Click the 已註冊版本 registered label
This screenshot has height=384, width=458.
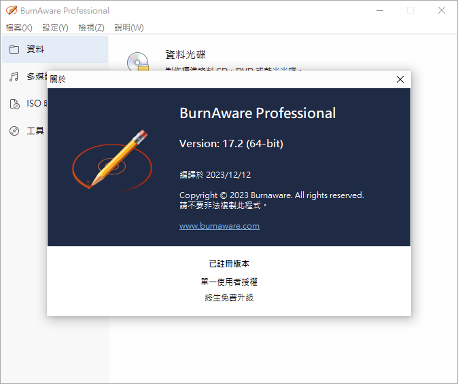(x=229, y=264)
